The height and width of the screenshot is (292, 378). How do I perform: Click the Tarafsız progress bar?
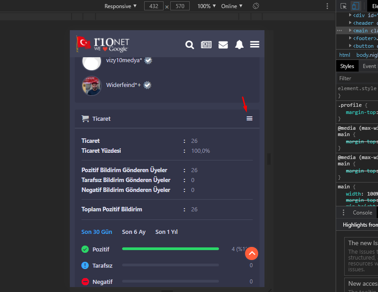[170, 265]
